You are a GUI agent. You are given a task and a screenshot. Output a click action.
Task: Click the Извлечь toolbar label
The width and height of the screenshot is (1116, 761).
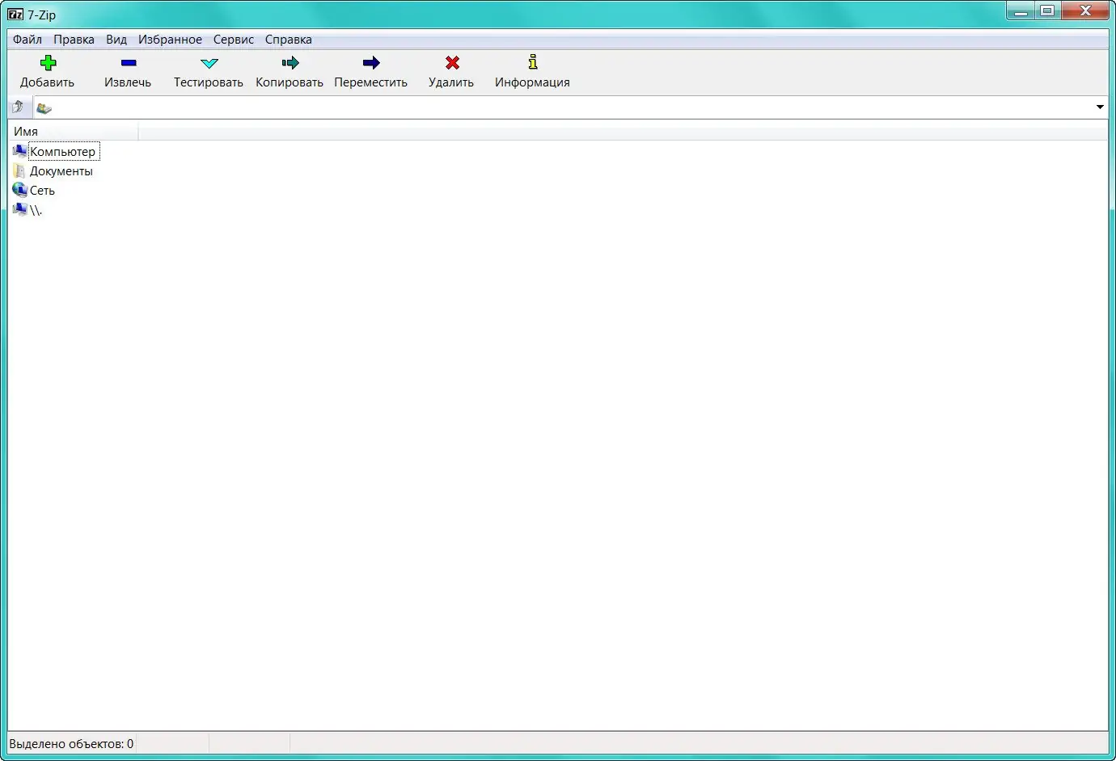pos(128,82)
